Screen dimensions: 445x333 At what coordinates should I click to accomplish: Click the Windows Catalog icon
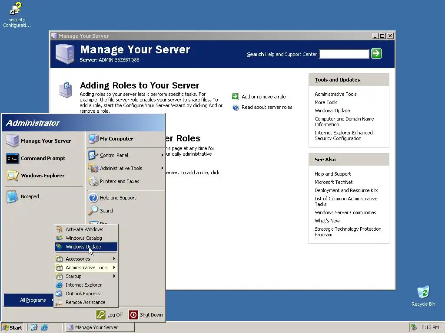tap(59, 238)
